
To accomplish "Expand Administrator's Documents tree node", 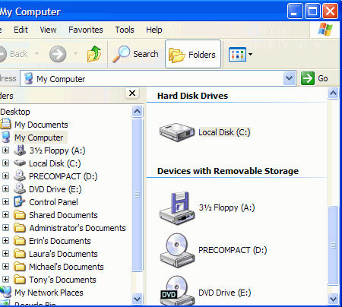I will 5,228.
